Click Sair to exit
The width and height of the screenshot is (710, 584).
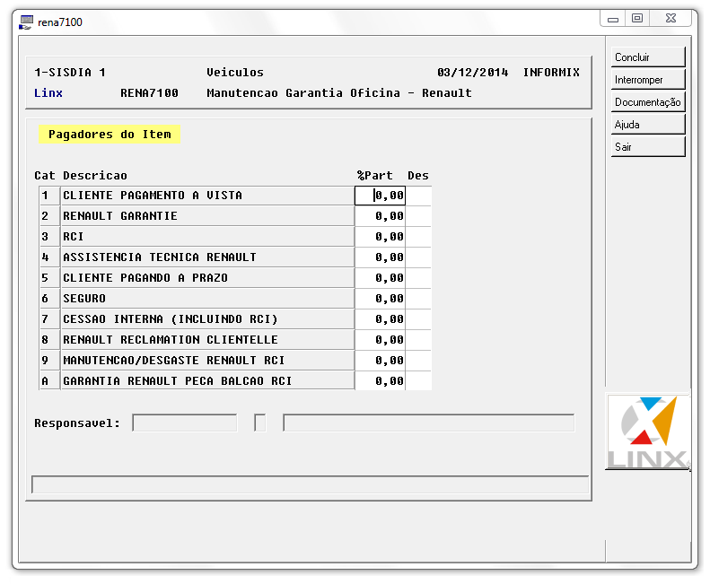[647, 147]
